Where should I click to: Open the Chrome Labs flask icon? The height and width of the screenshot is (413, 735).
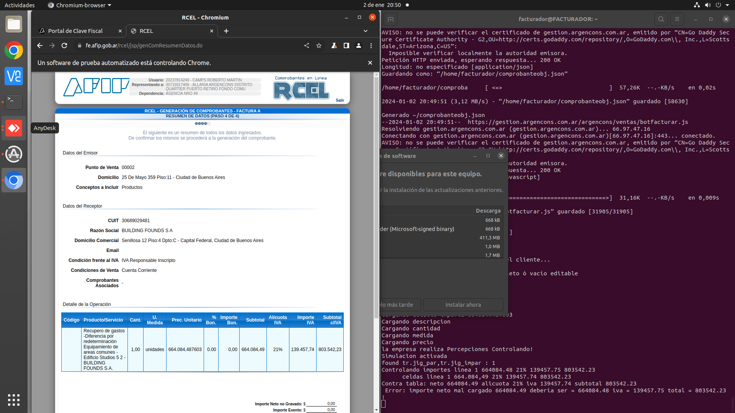334,46
